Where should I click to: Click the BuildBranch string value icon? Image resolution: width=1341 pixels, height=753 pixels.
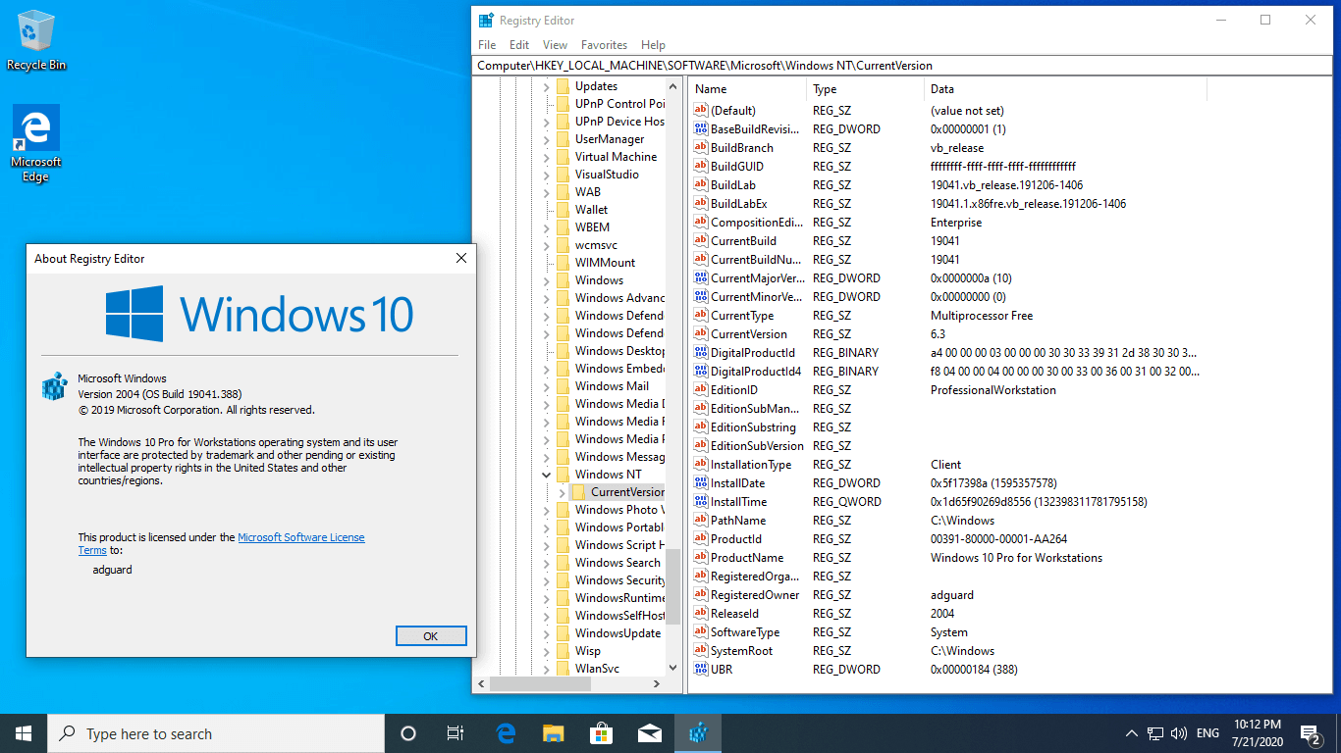701,148
